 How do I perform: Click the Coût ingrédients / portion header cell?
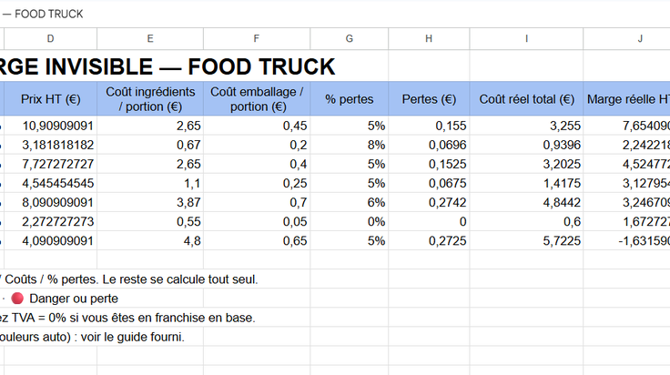click(x=150, y=98)
